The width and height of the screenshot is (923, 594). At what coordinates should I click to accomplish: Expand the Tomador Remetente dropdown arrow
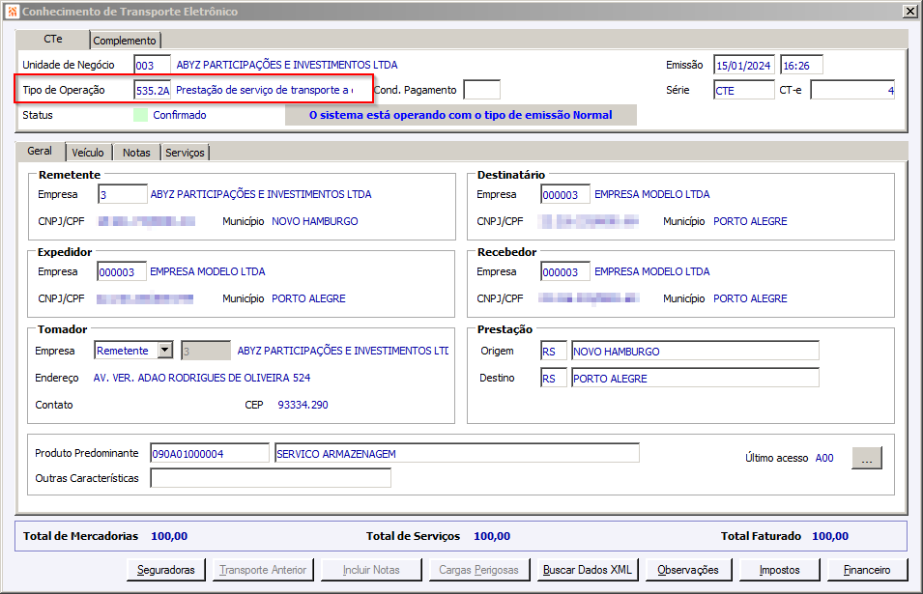tap(165, 351)
